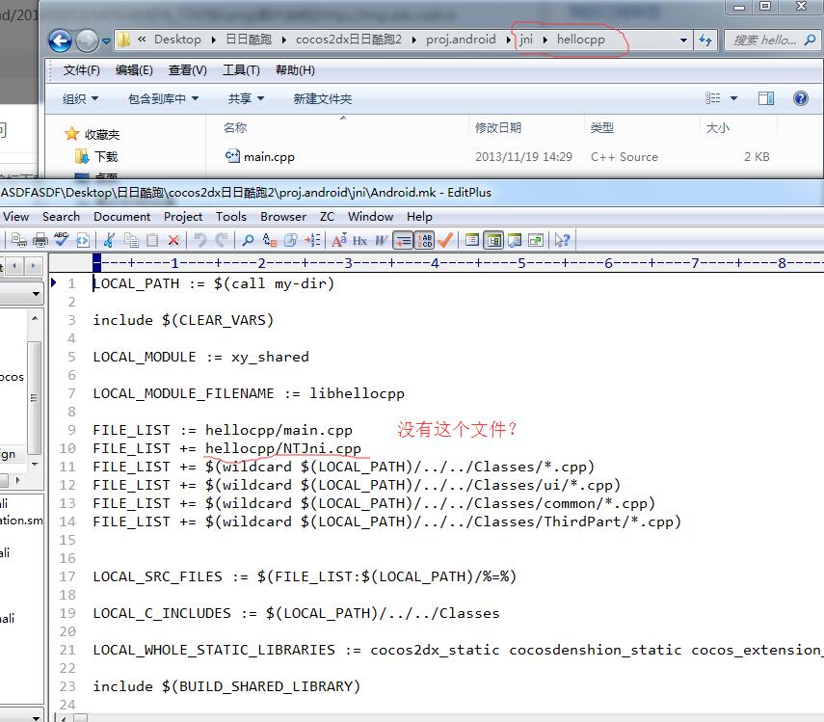Viewport: 824px width, 722px height.
Task: Open Explorer's address bar history dropdown
Action: [x=683, y=40]
